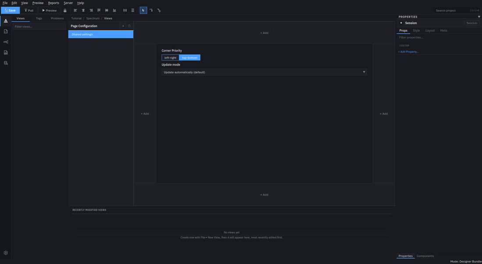Pick the bent-arrow tool beside the pointer
The width and height of the screenshot is (482, 264).
(151, 11)
